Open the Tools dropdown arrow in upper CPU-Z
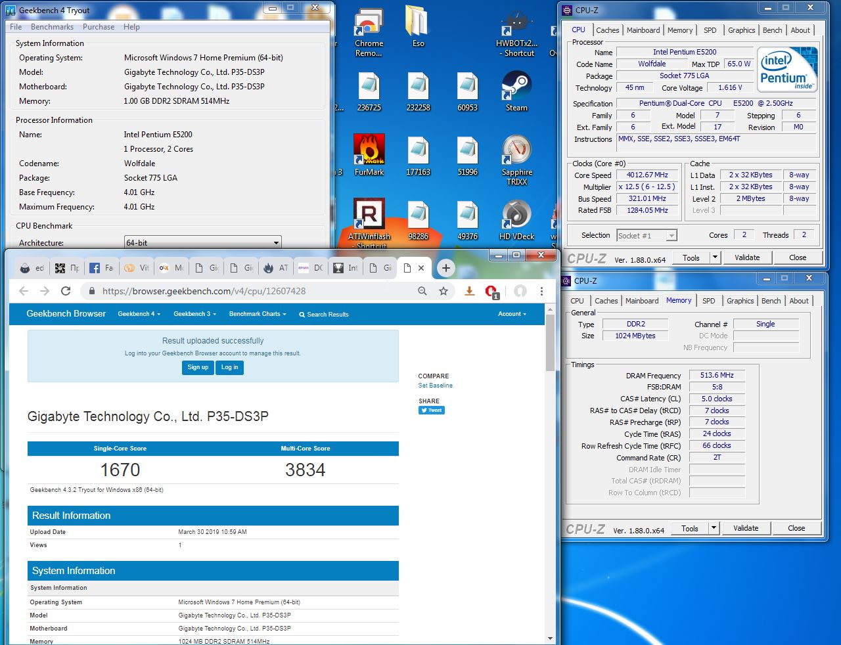 point(715,257)
